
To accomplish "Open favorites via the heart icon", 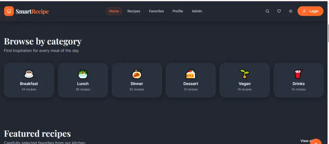I will [279, 11].
